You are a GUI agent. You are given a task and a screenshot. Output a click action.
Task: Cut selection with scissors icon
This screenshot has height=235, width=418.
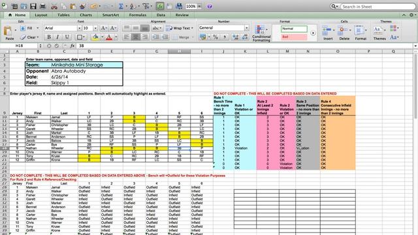pyautogui.click(x=54, y=6)
